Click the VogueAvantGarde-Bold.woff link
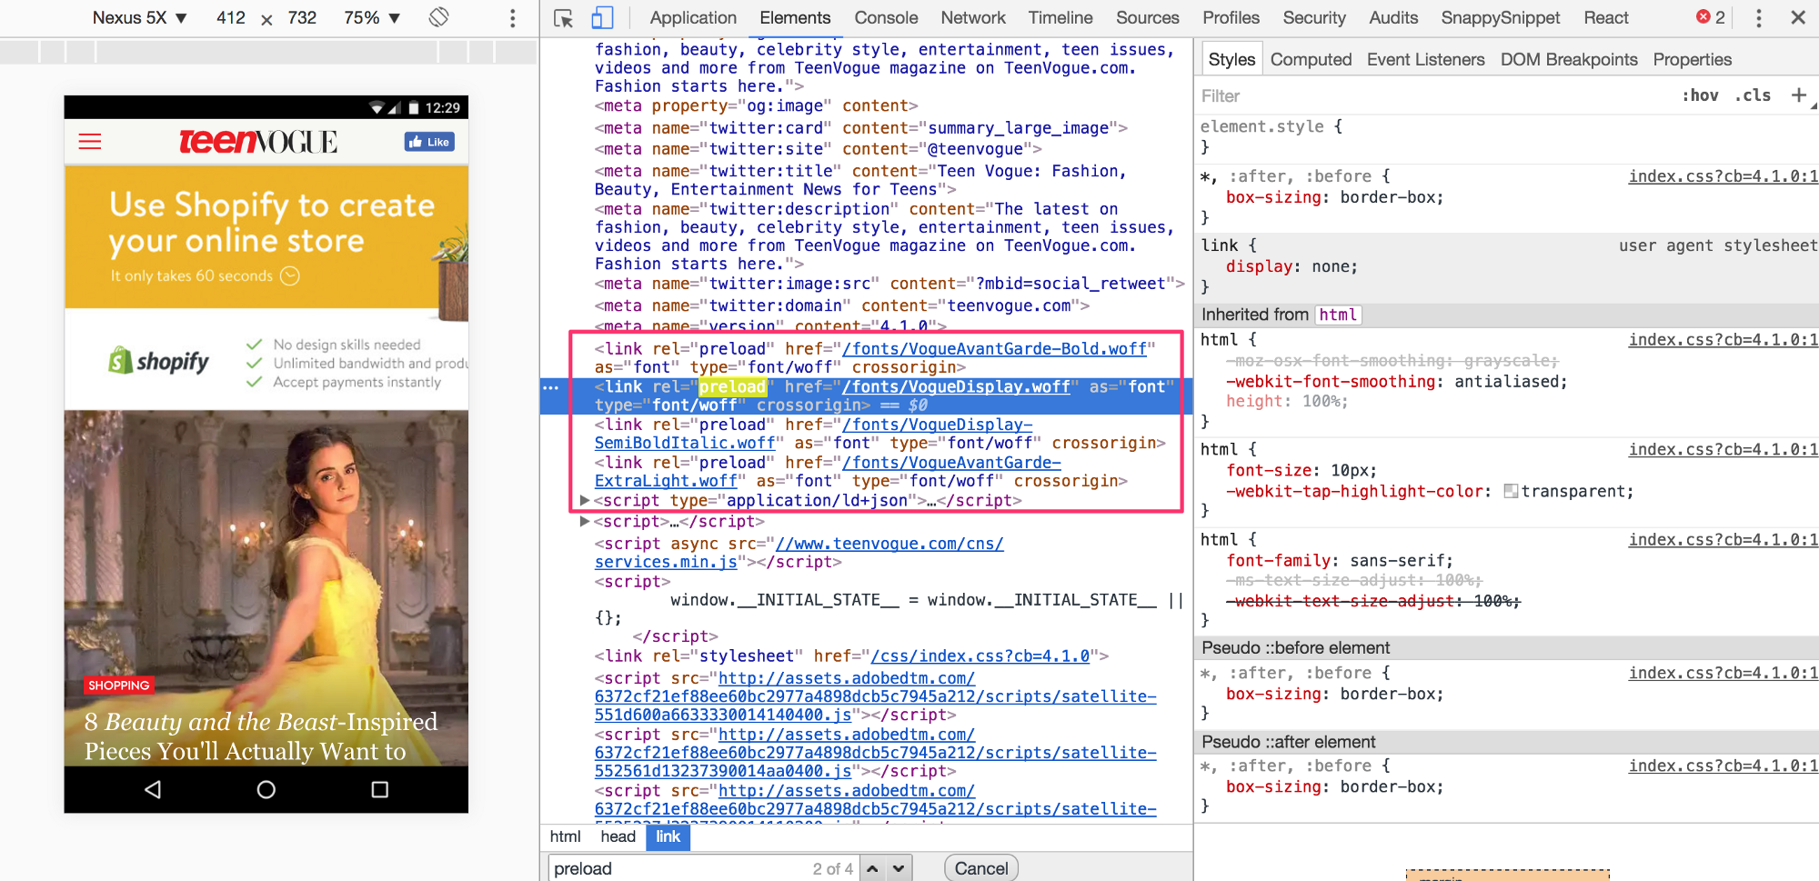 tap(994, 349)
